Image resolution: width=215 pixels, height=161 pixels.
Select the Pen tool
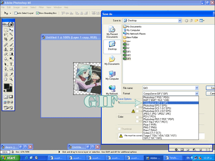tap(6, 69)
